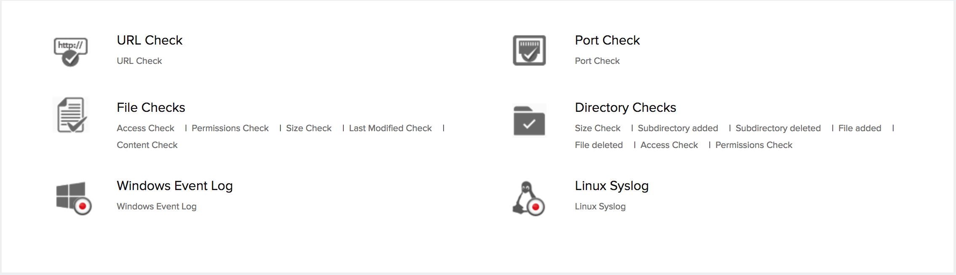Select Permissions Check under File Checks
The width and height of the screenshot is (956, 275).
click(x=230, y=128)
